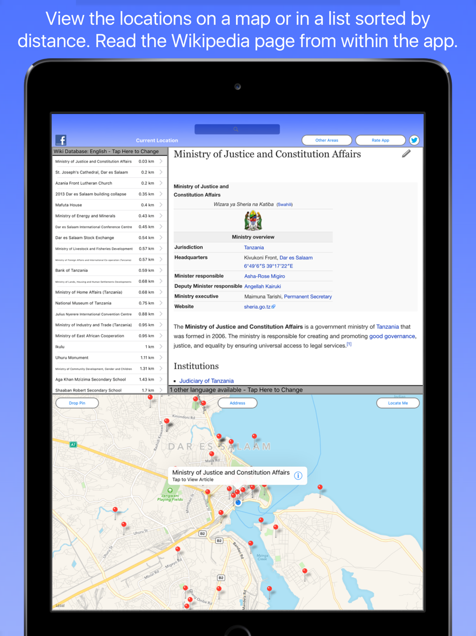Click the Rate App button
476x636 pixels.
(380, 140)
